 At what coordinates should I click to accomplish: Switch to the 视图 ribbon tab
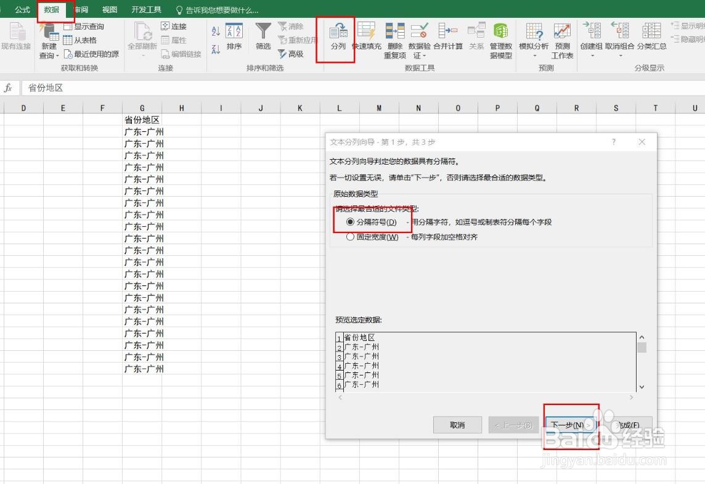(x=110, y=9)
